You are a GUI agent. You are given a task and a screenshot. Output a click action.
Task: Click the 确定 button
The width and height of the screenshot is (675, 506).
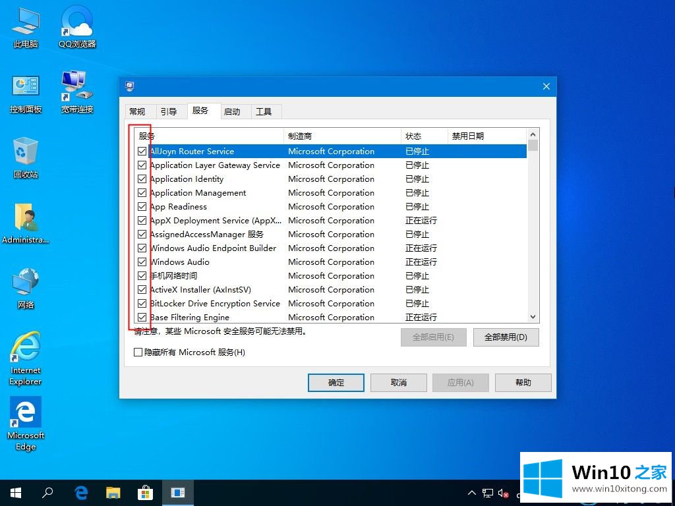[x=336, y=383]
